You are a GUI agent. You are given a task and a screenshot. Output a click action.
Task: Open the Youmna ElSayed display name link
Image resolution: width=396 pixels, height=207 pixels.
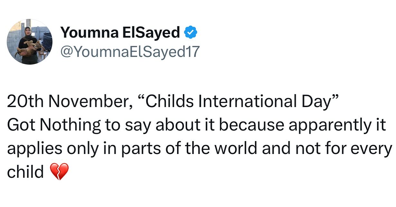pyautogui.click(x=120, y=33)
